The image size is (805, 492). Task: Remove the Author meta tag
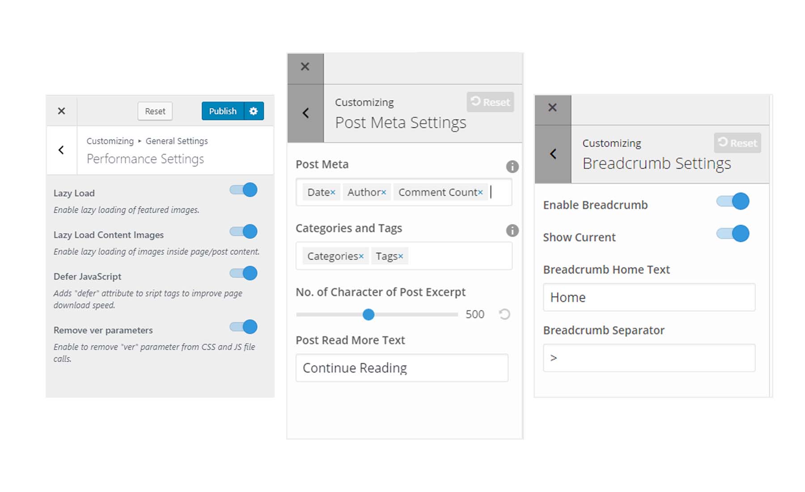[384, 192]
